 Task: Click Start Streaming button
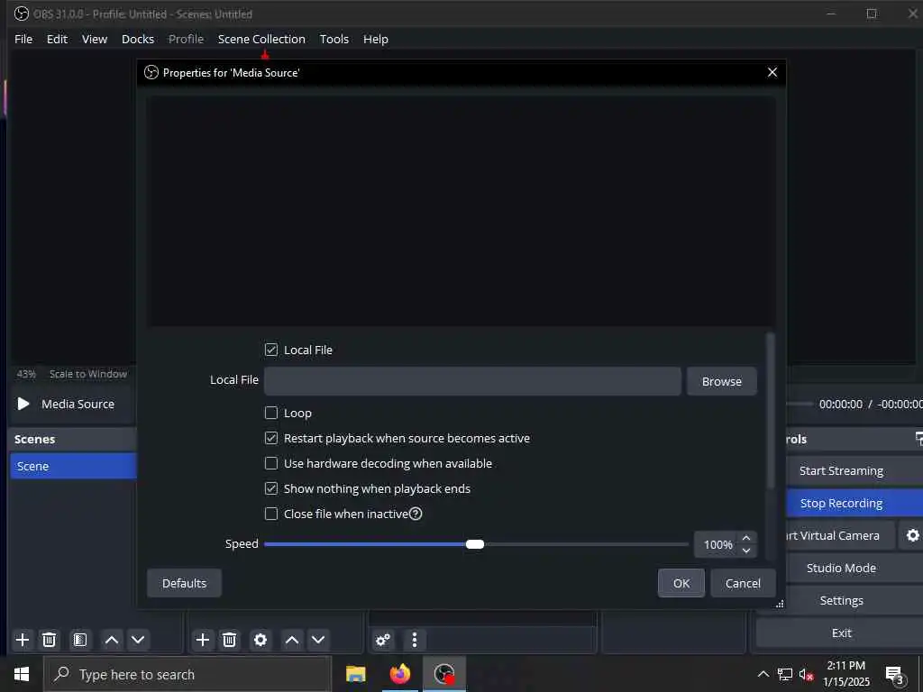854,470
